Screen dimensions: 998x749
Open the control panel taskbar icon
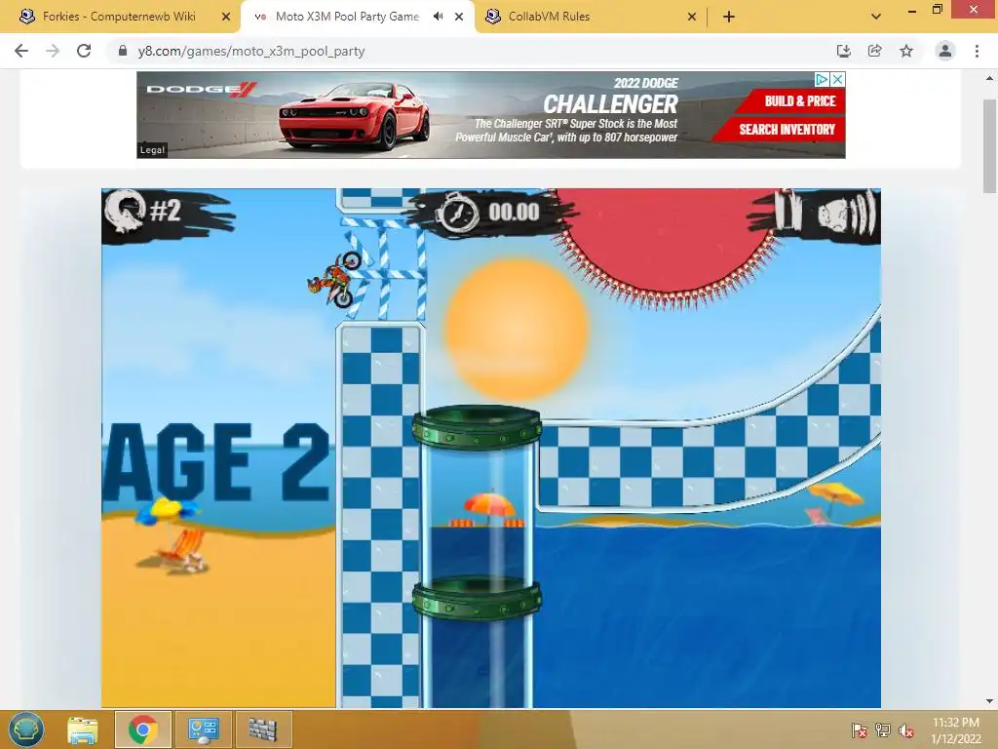[203, 729]
